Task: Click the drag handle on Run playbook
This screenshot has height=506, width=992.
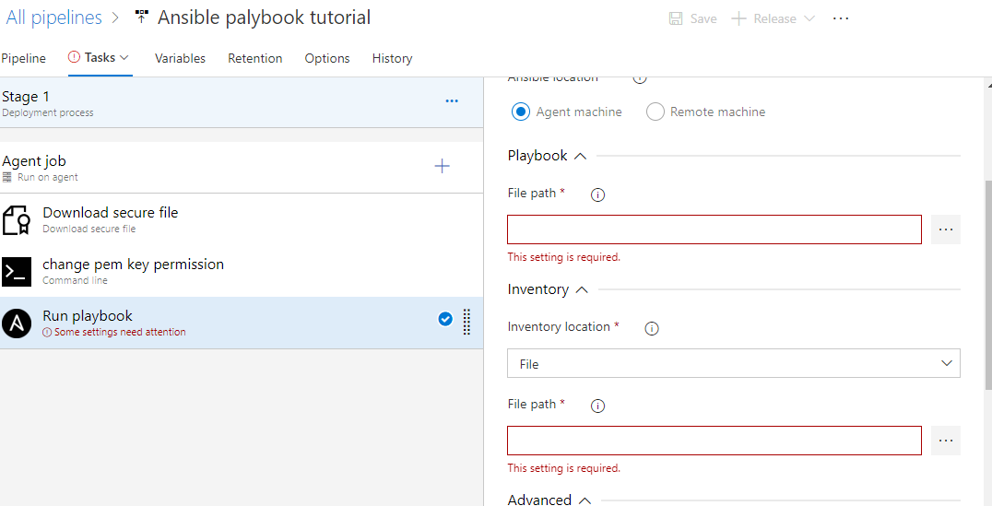Action: [466, 321]
